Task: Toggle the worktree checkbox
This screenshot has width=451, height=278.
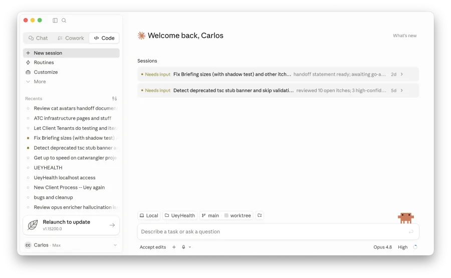Action: coord(227,215)
